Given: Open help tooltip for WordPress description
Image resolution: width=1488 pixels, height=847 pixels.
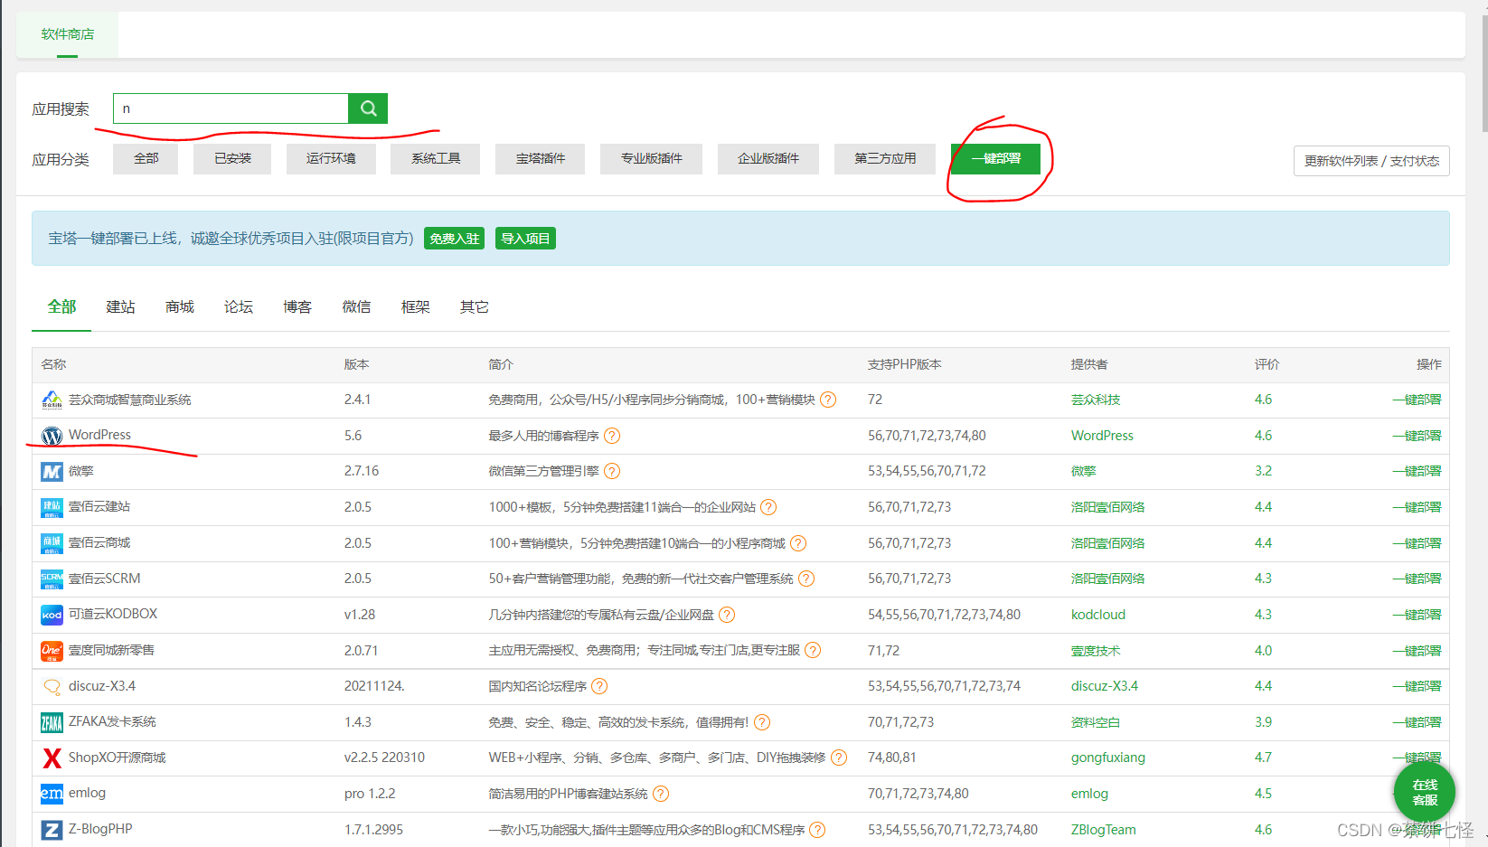Looking at the screenshot, I should [x=612, y=436].
